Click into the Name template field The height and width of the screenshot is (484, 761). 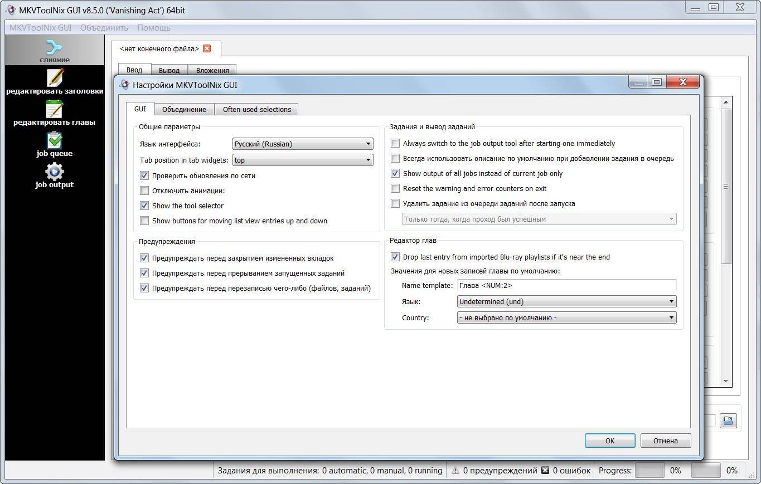coord(567,285)
